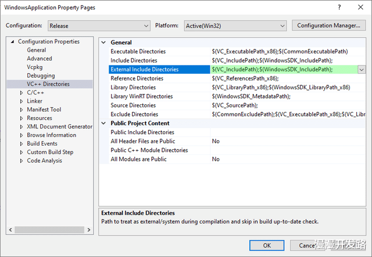
Task: Select All Modules are Public row
Action: click(237, 159)
